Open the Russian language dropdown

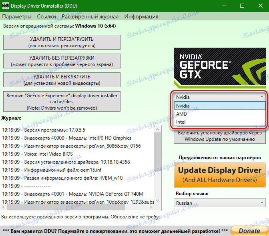click(220, 203)
